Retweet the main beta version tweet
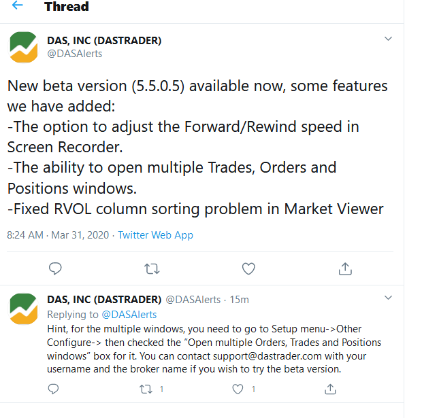The width and height of the screenshot is (422, 418). (x=152, y=269)
